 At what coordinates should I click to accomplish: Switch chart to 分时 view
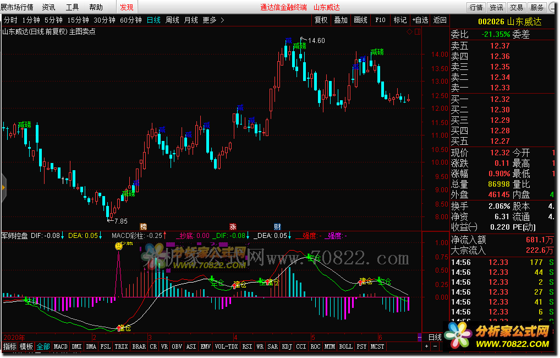click(10, 20)
